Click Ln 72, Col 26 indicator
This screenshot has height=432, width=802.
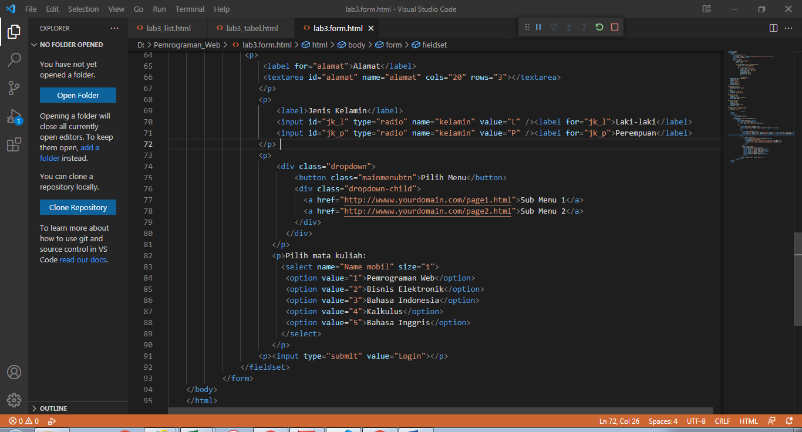(x=619, y=421)
